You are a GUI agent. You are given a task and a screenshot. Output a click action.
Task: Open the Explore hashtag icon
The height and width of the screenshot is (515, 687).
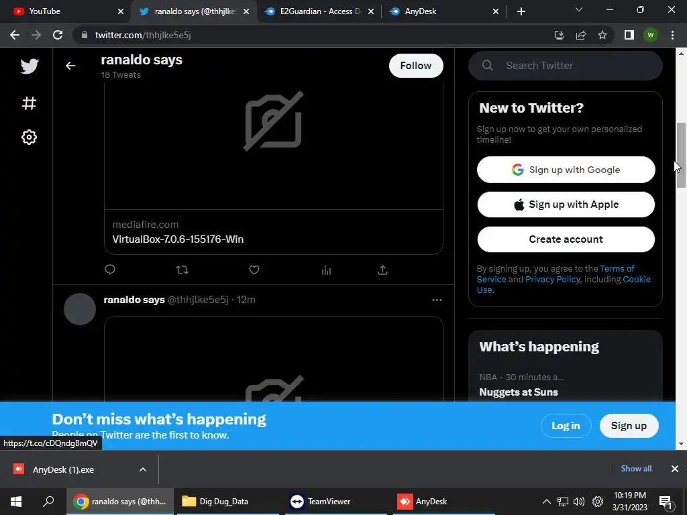coord(30,103)
